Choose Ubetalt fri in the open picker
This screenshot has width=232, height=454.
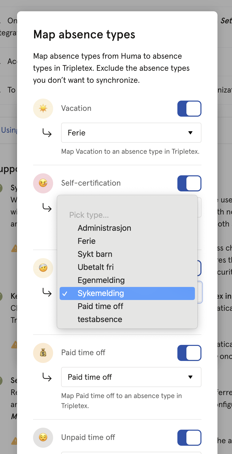coord(96,267)
